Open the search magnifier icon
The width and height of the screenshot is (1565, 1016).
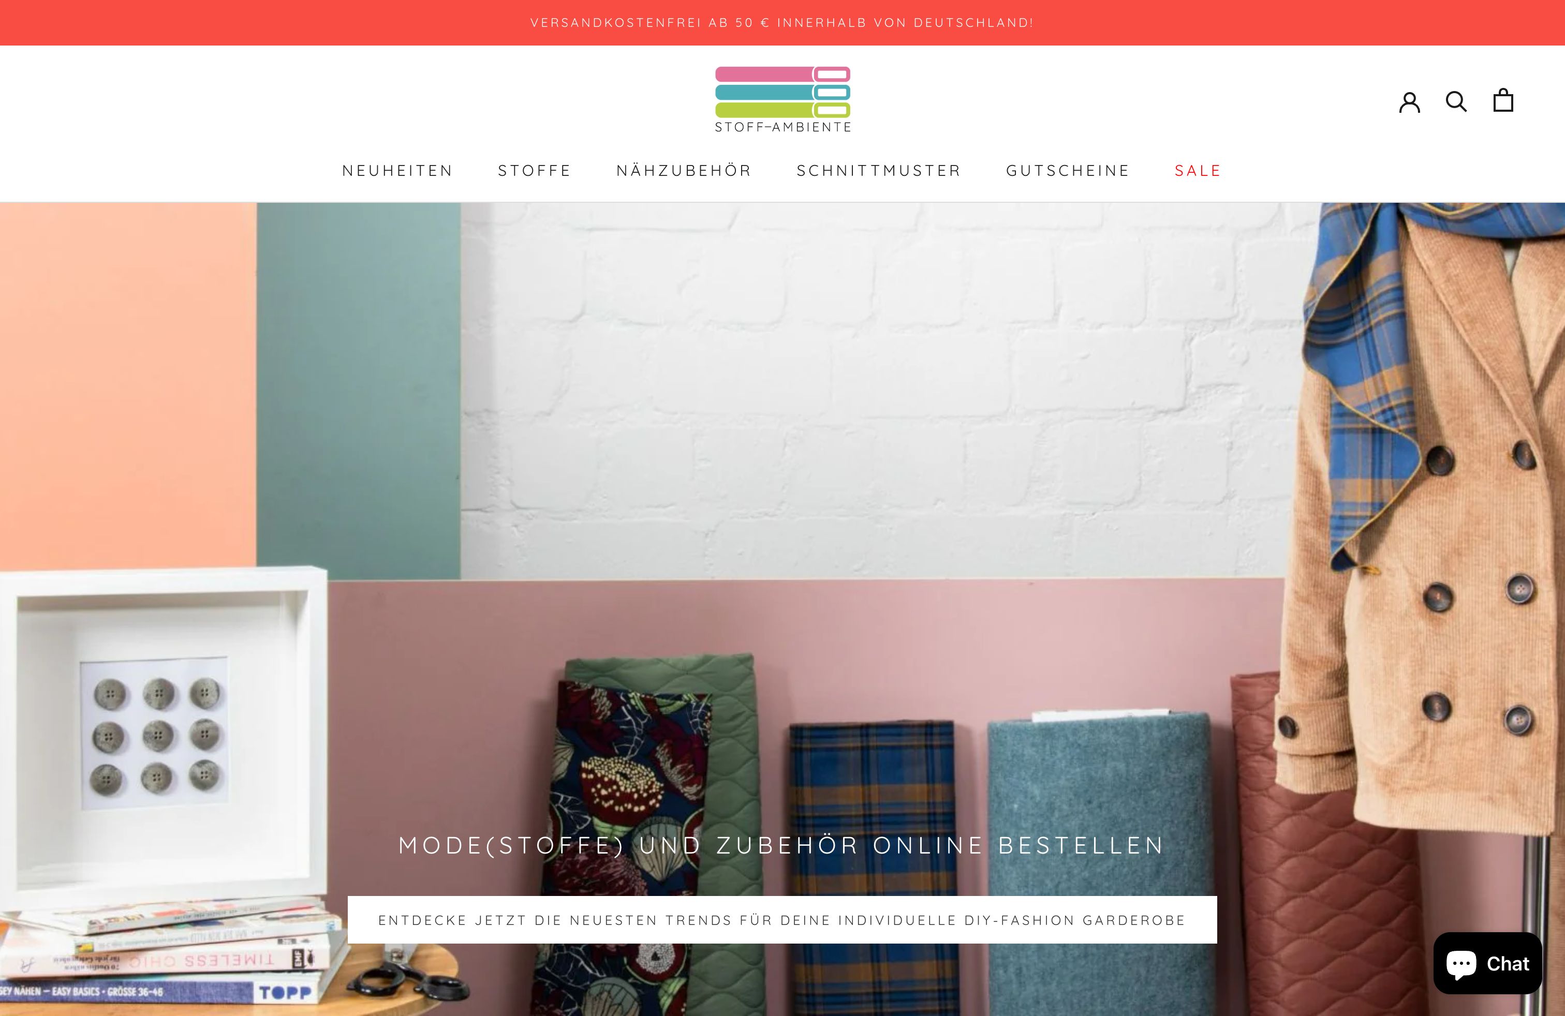[1456, 101]
